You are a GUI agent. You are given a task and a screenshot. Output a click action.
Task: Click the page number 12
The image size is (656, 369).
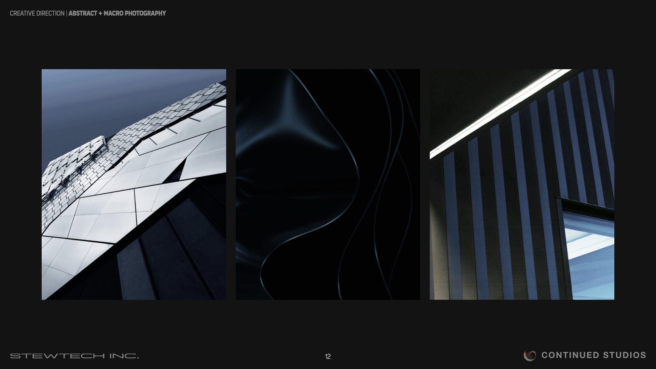pyautogui.click(x=328, y=356)
